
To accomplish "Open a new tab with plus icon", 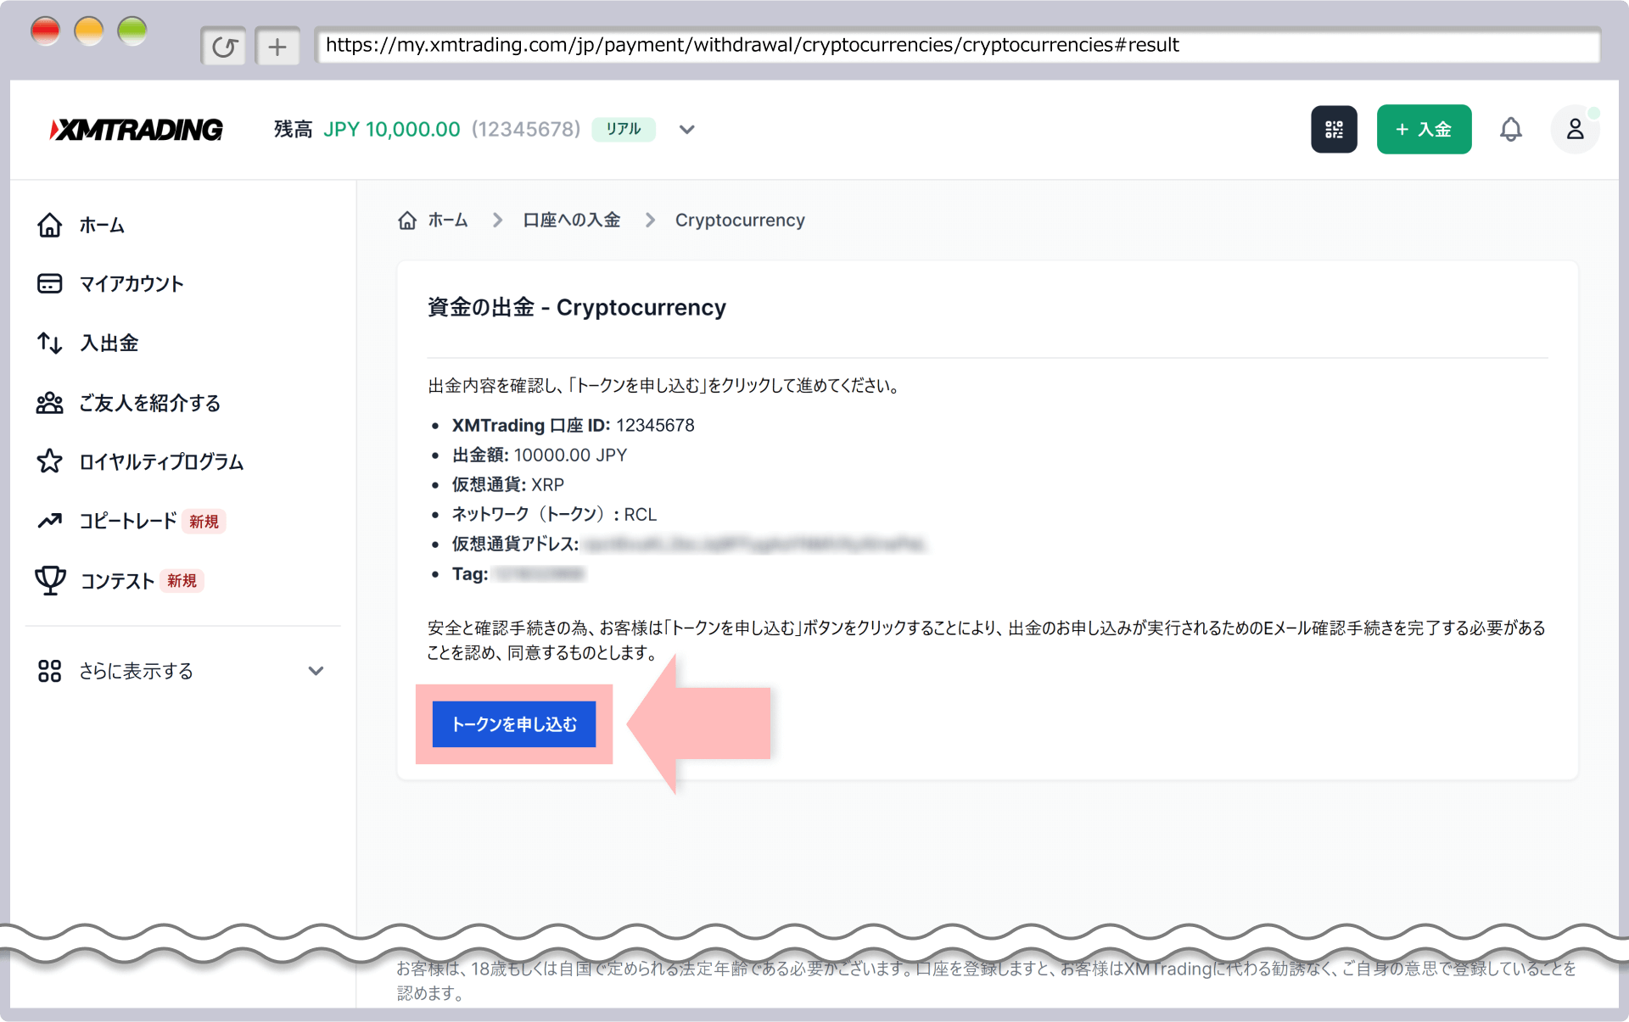I will (x=277, y=46).
